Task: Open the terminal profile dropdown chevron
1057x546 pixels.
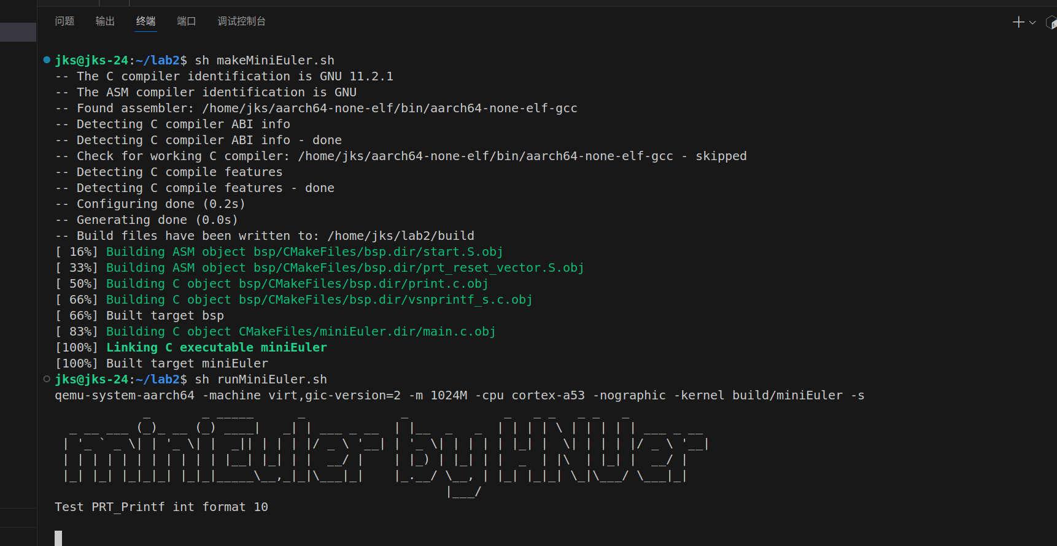Action: click(1031, 21)
